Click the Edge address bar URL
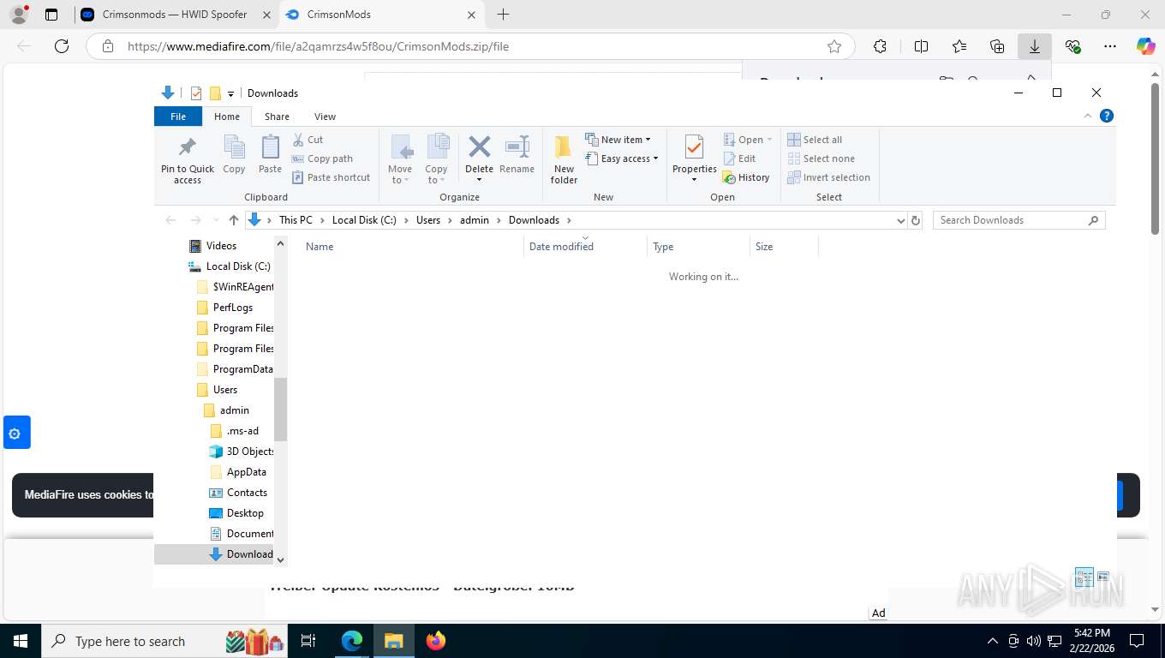1165x658 pixels. pos(318,46)
